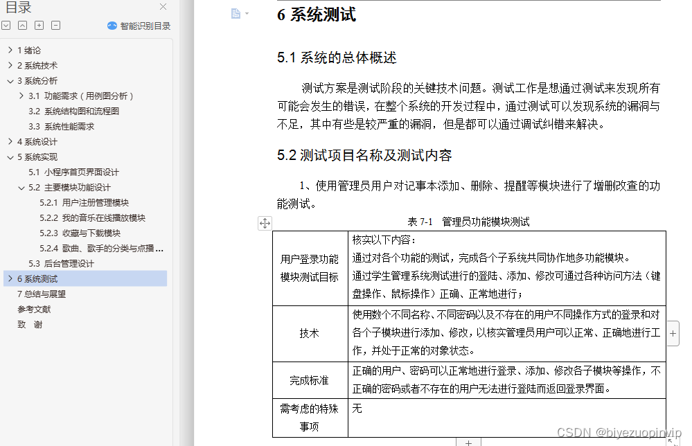Select 5.2.2 我的音乐在线播放模块 item
692x446 pixels.
[x=92, y=218]
